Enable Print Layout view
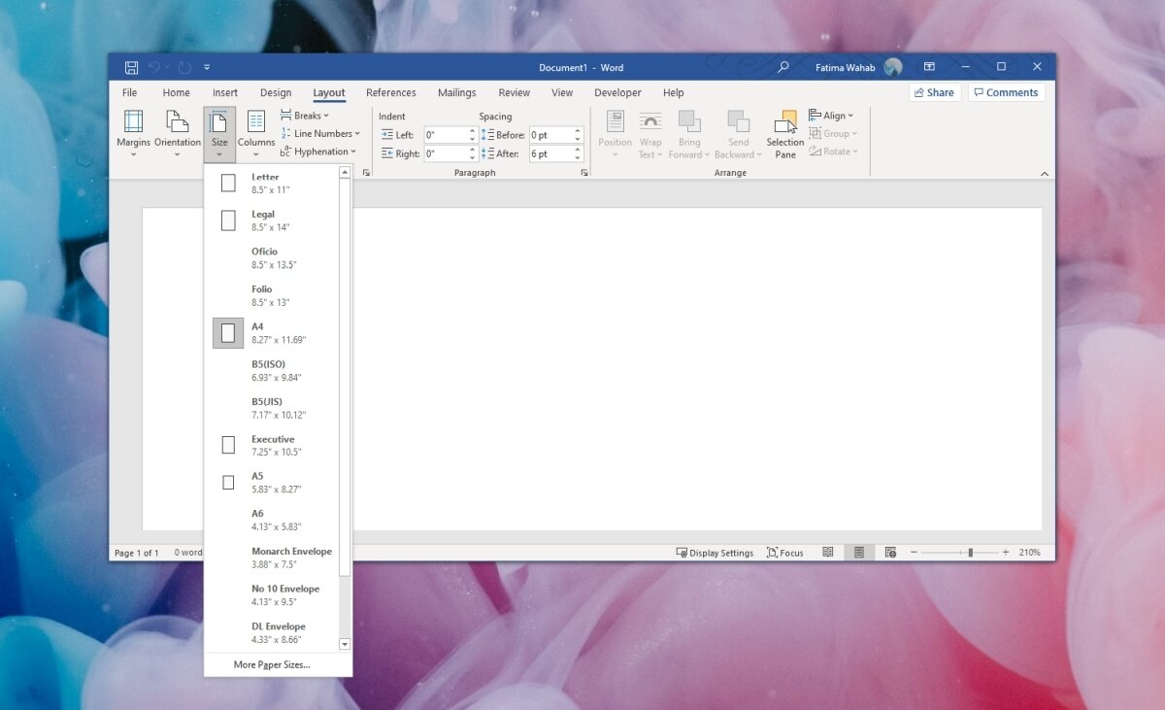 point(858,552)
